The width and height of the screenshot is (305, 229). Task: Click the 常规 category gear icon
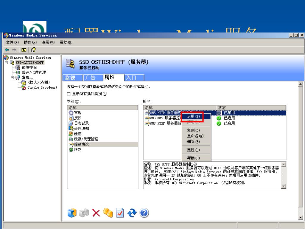pyautogui.click(x=71, y=113)
